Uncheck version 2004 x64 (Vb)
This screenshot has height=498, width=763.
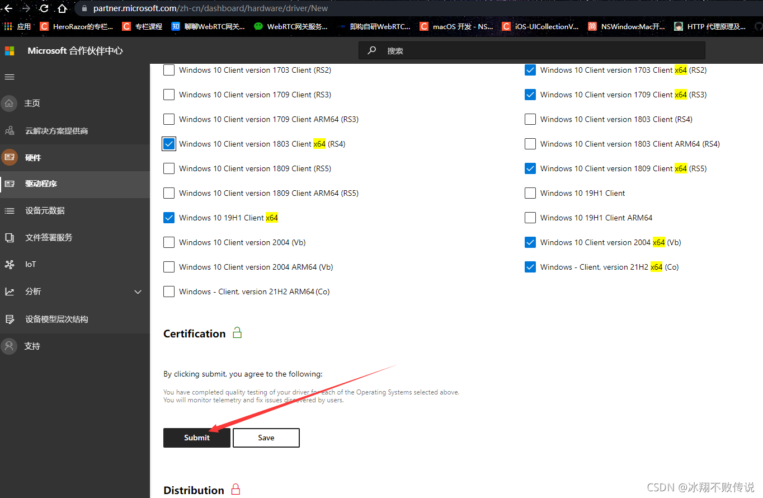point(530,242)
